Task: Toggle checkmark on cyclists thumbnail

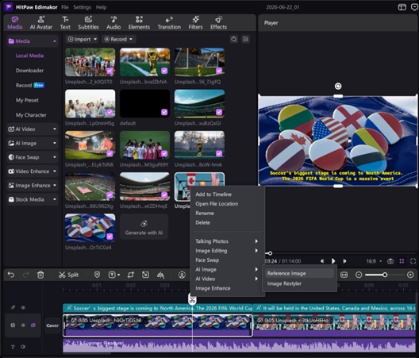Action: coord(110,71)
